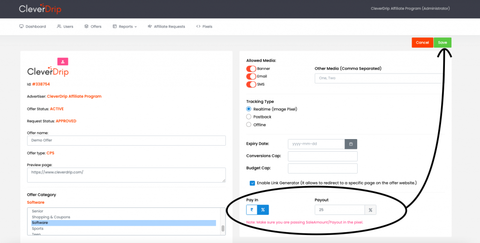Open Affiliate Requests page

[x=166, y=27]
